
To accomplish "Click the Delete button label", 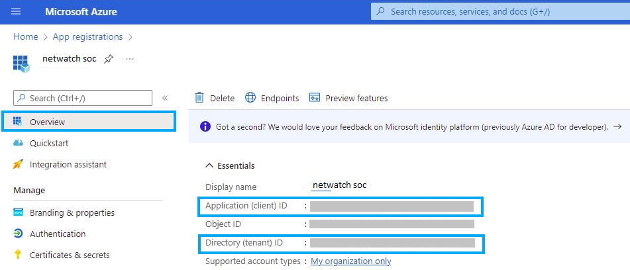I will (222, 99).
